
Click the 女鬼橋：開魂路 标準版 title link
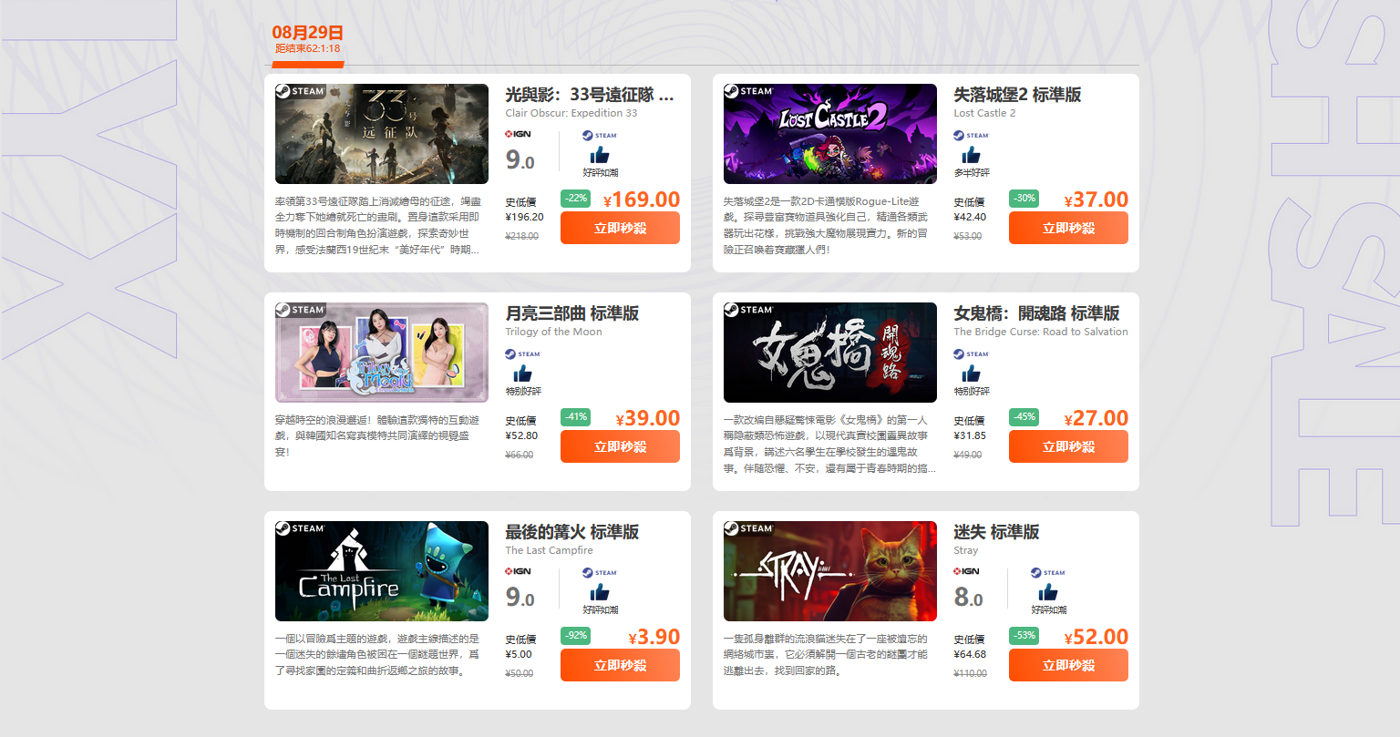click(1036, 313)
